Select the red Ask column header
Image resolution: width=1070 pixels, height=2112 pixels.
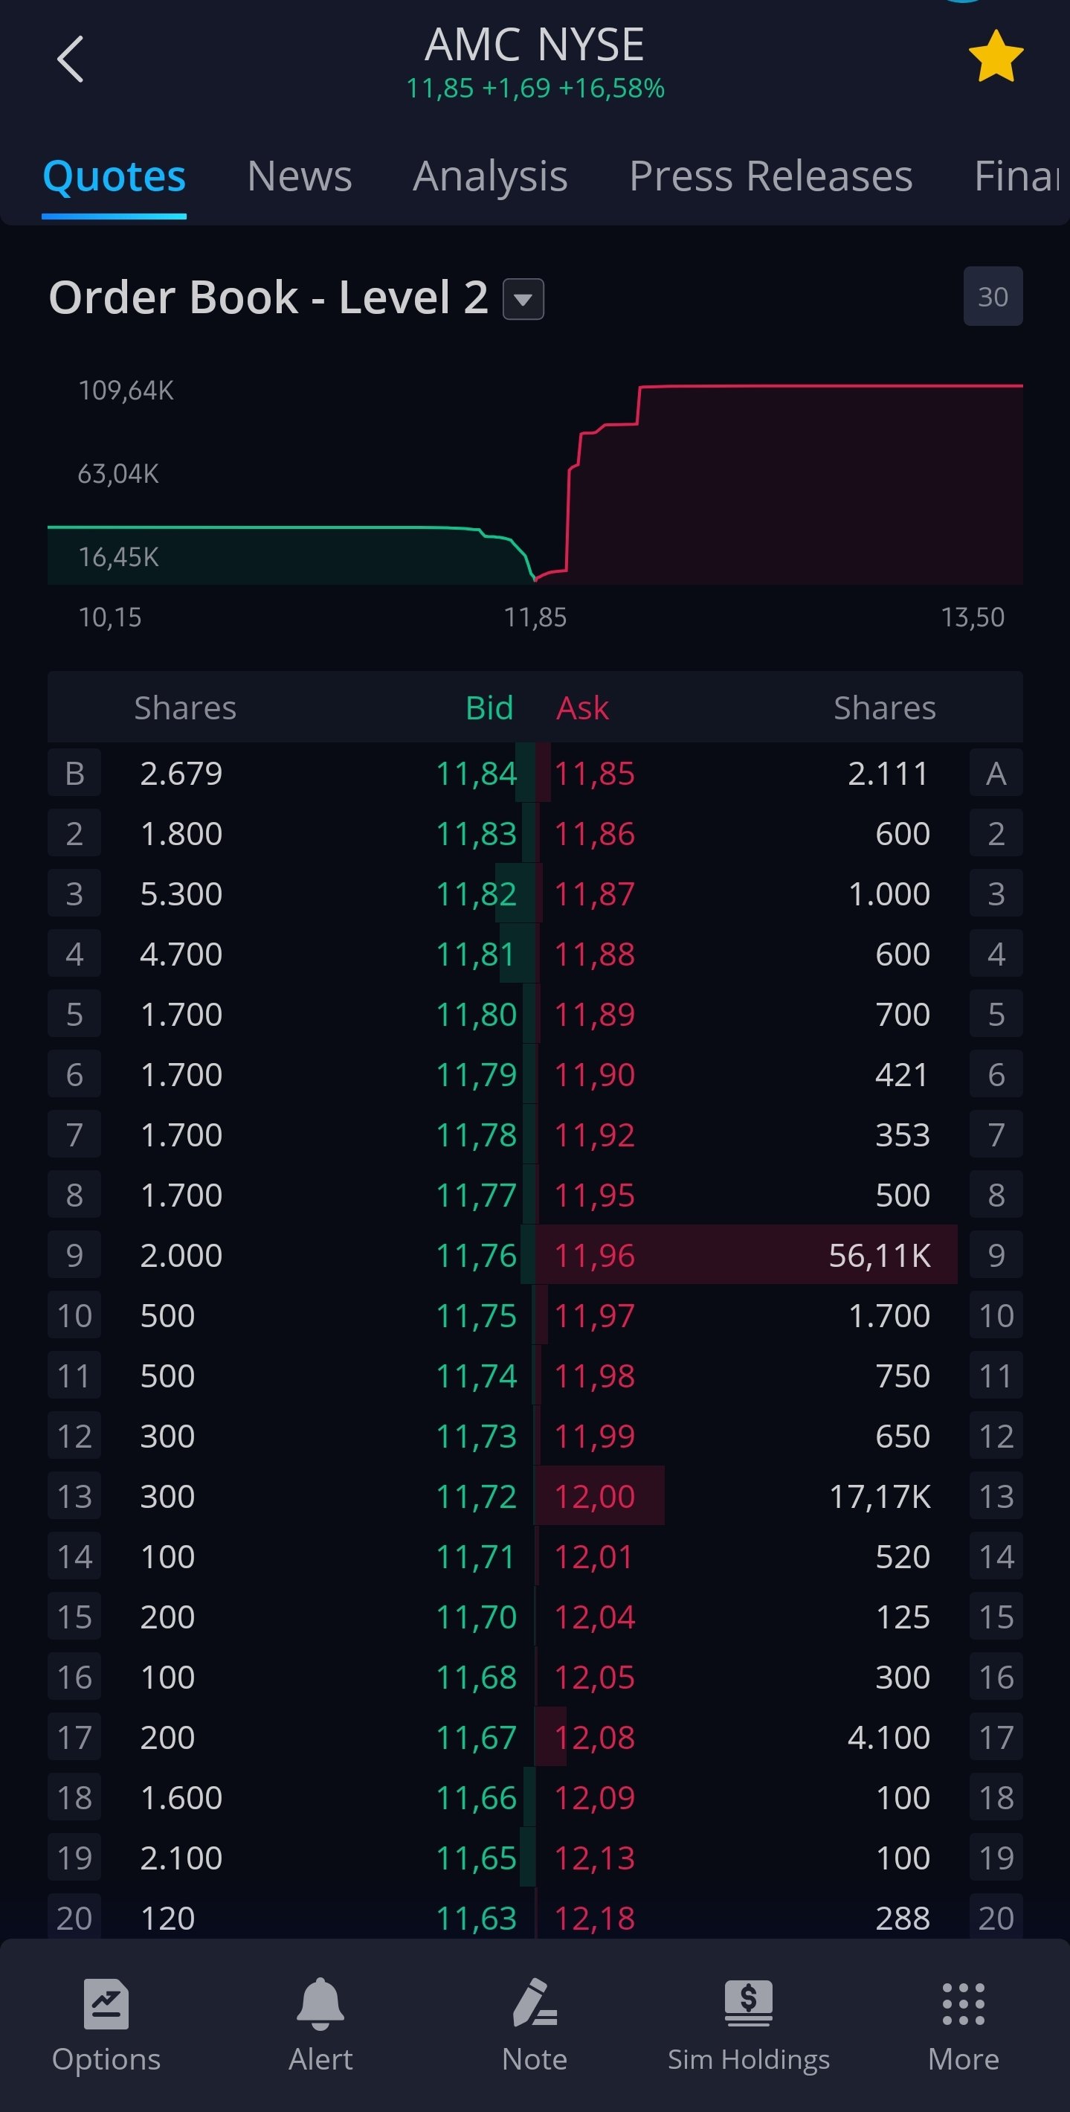click(582, 707)
